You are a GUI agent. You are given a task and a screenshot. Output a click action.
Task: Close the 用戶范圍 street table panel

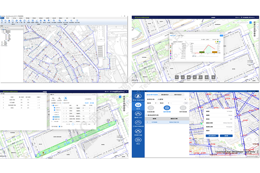coord(45,94)
